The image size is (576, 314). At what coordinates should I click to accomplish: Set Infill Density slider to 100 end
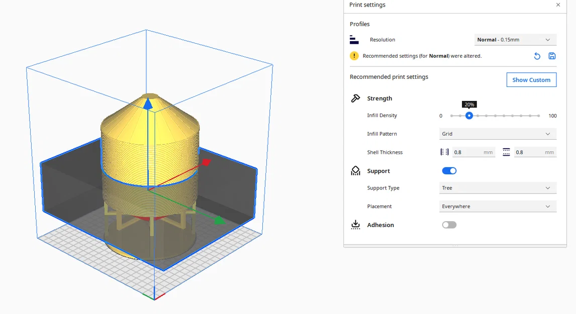(538, 116)
